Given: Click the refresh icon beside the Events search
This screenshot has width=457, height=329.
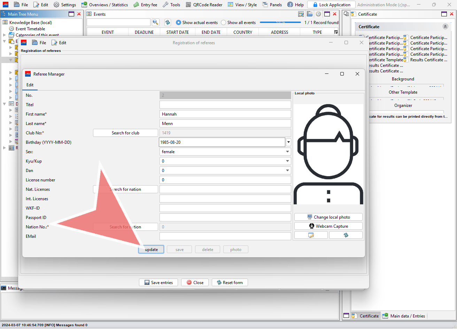Looking at the screenshot, I should (x=168, y=22).
